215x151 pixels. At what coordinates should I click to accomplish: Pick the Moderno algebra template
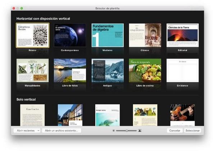(107, 35)
